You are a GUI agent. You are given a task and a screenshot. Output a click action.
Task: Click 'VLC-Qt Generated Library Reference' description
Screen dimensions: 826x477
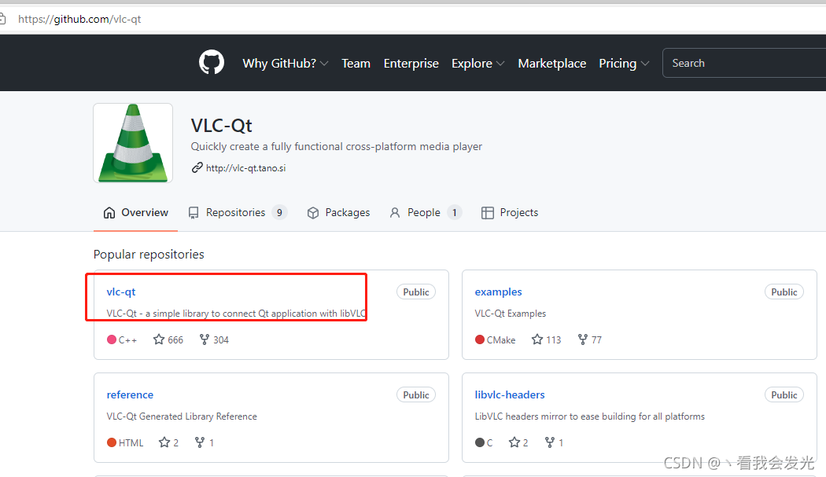[x=182, y=416]
